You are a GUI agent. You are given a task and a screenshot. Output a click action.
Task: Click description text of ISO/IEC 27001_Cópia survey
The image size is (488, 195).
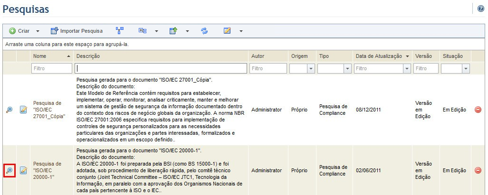click(x=160, y=110)
